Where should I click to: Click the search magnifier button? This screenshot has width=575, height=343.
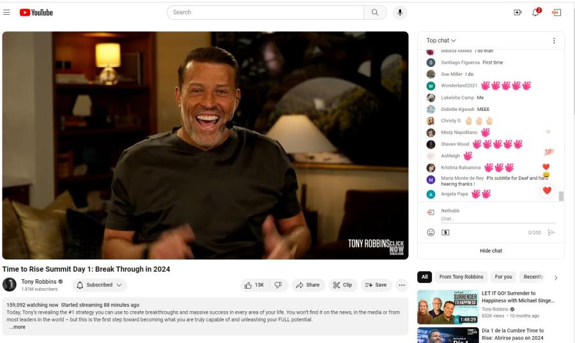pos(375,13)
